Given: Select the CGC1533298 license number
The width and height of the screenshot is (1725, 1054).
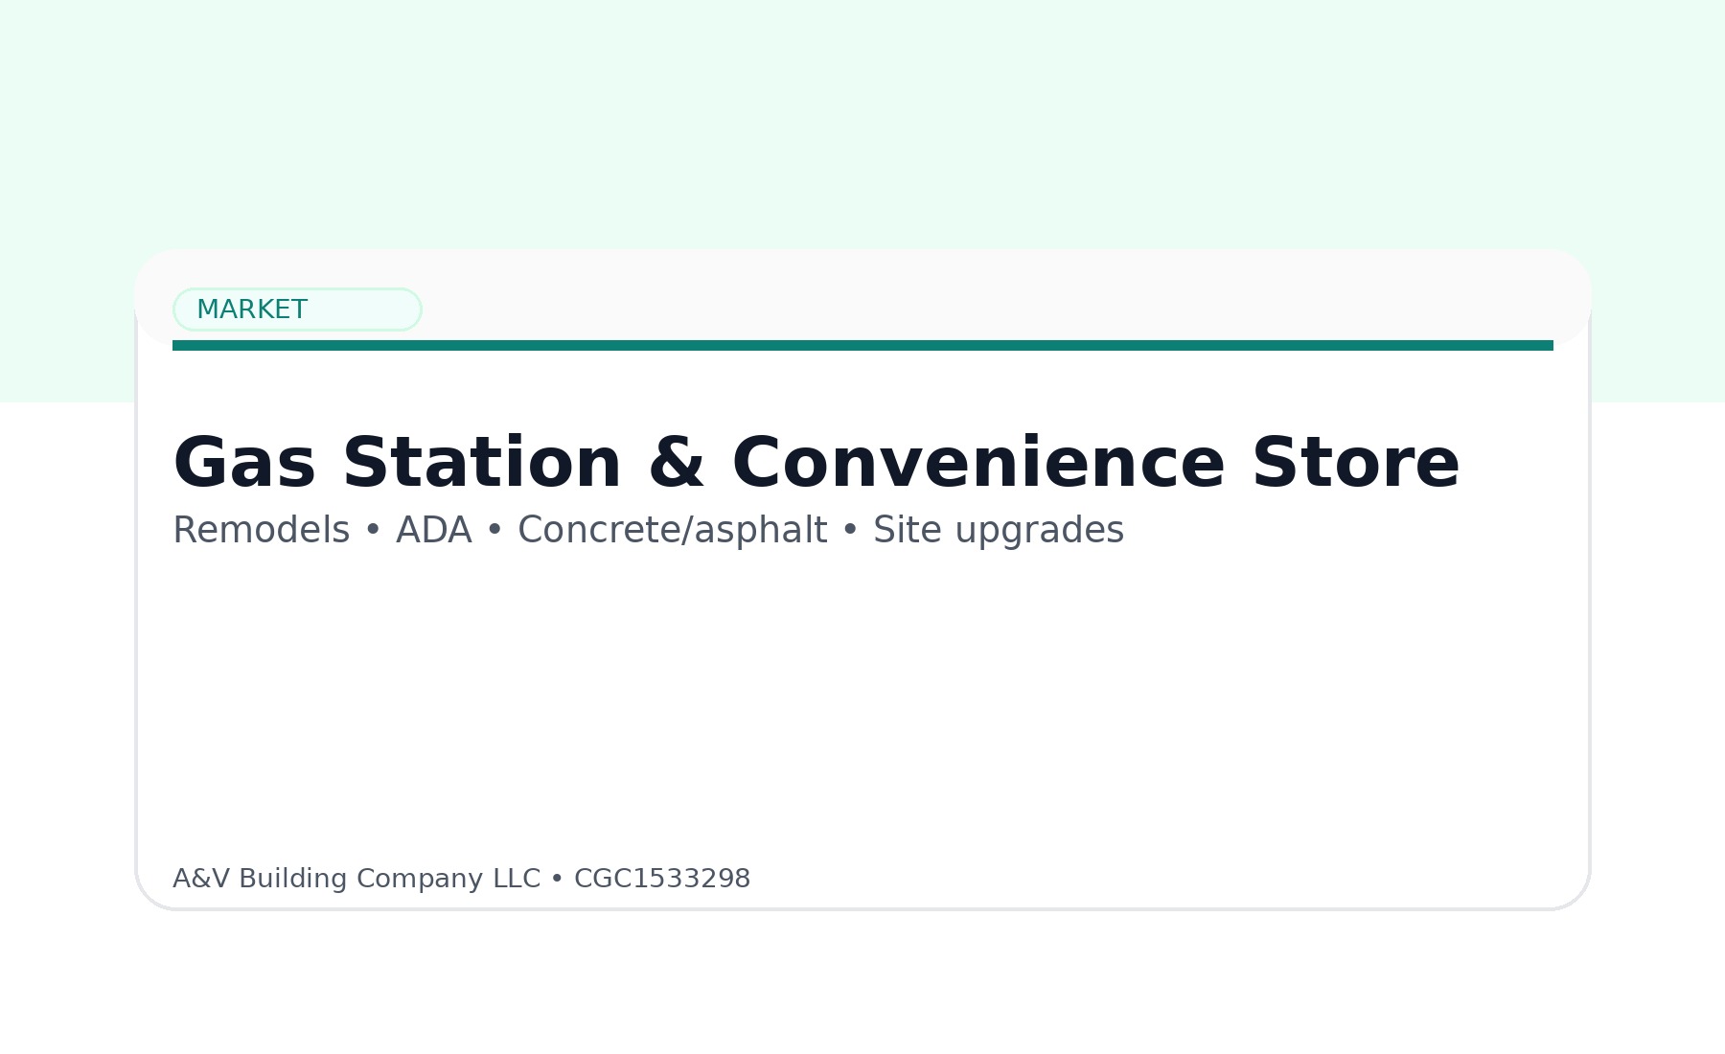Looking at the screenshot, I should point(662,878).
